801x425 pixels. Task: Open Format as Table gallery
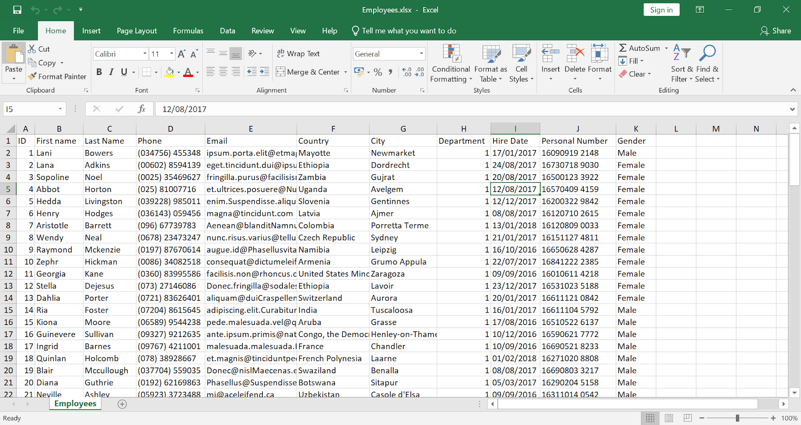pyautogui.click(x=491, y=63)
